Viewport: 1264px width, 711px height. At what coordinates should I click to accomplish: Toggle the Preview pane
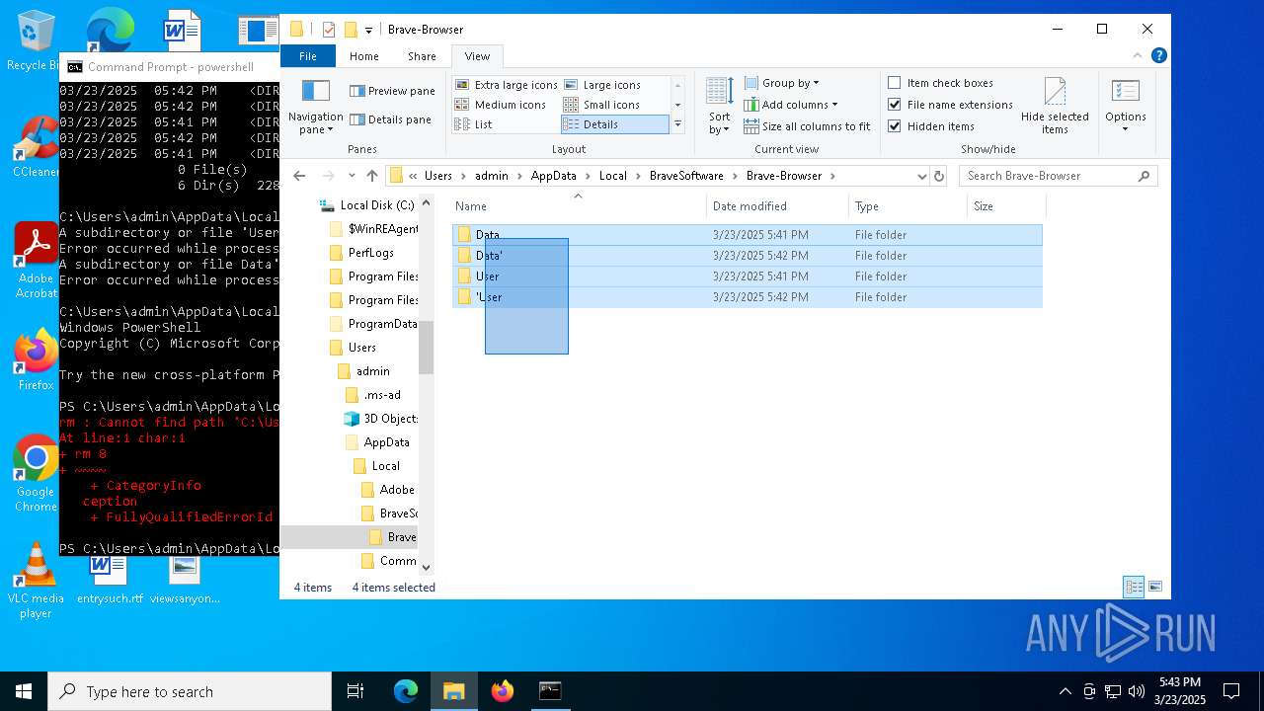click(392, 91)
